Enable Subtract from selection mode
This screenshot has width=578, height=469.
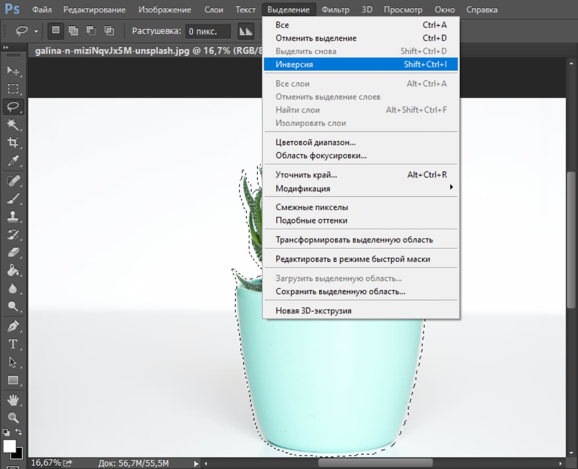[91, 31]
